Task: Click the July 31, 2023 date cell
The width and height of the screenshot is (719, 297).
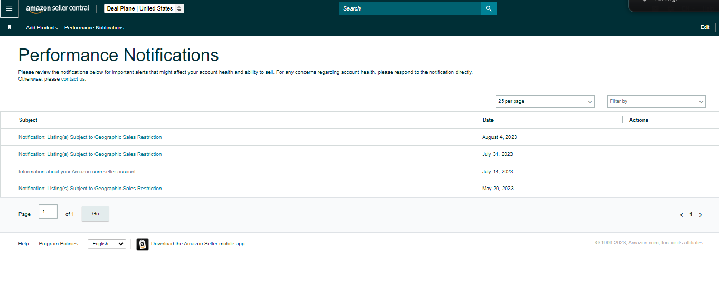Action: pyautogui.click(x=497, y=154)
